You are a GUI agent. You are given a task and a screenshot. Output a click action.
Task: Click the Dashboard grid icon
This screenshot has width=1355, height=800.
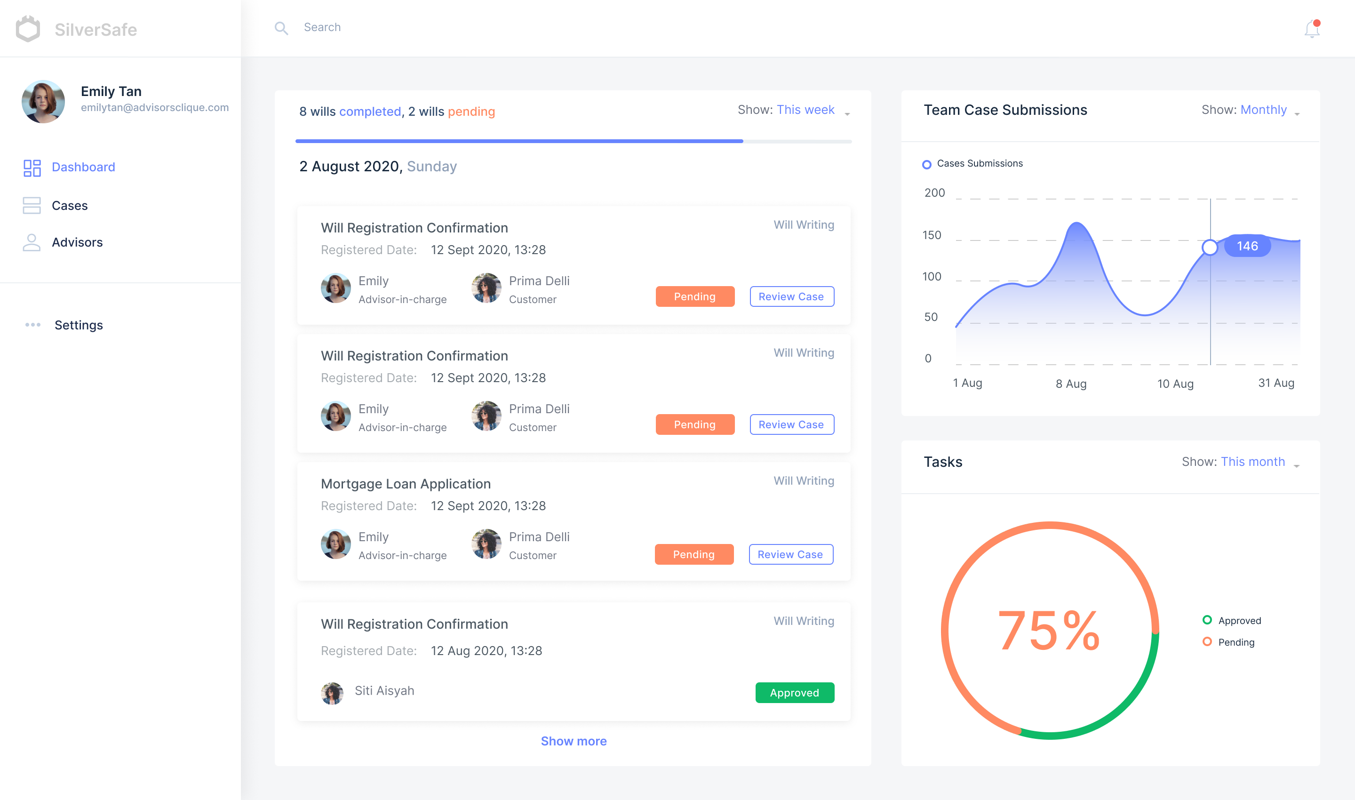tap(32, 168)
